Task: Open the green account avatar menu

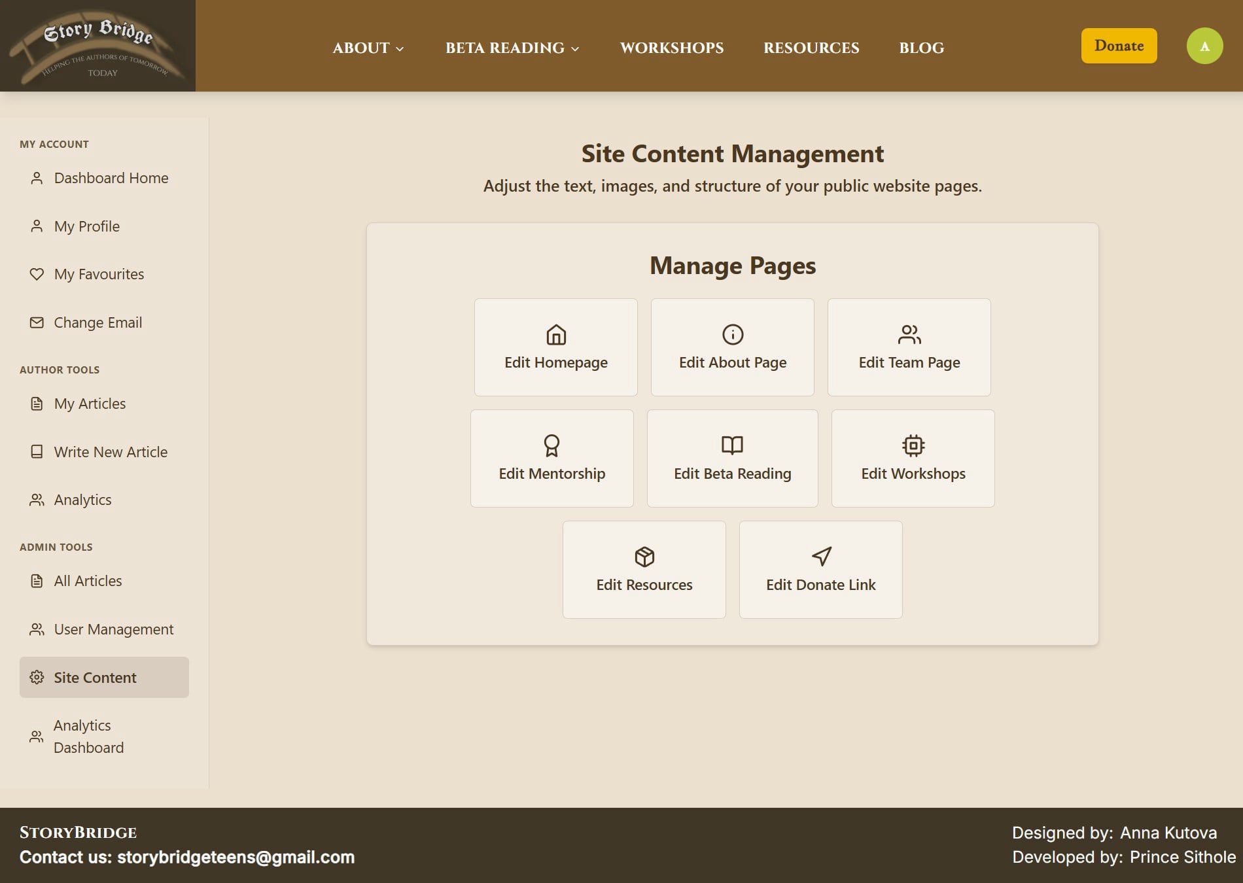Action: point(1204,46)
